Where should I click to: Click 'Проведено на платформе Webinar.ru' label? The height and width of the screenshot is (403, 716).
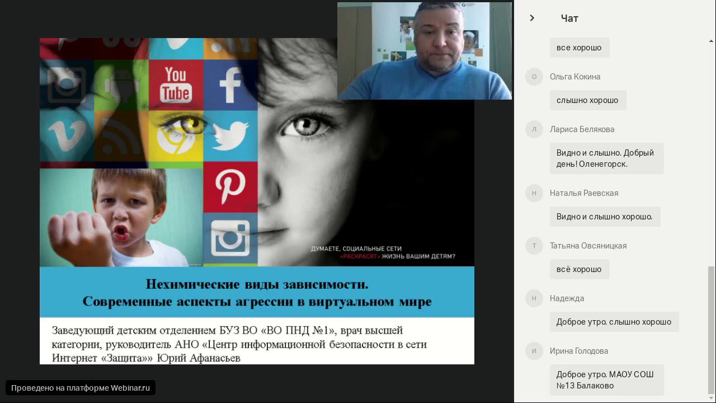[x=81, y=388]
